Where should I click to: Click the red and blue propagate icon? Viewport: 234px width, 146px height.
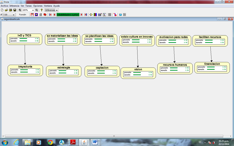point(115,15)
